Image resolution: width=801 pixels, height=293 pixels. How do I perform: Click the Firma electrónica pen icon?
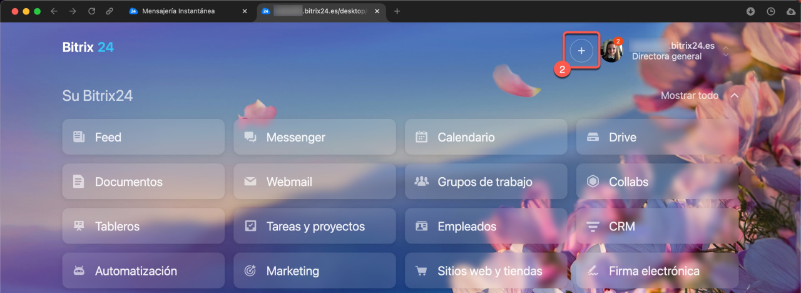point(593,271)
